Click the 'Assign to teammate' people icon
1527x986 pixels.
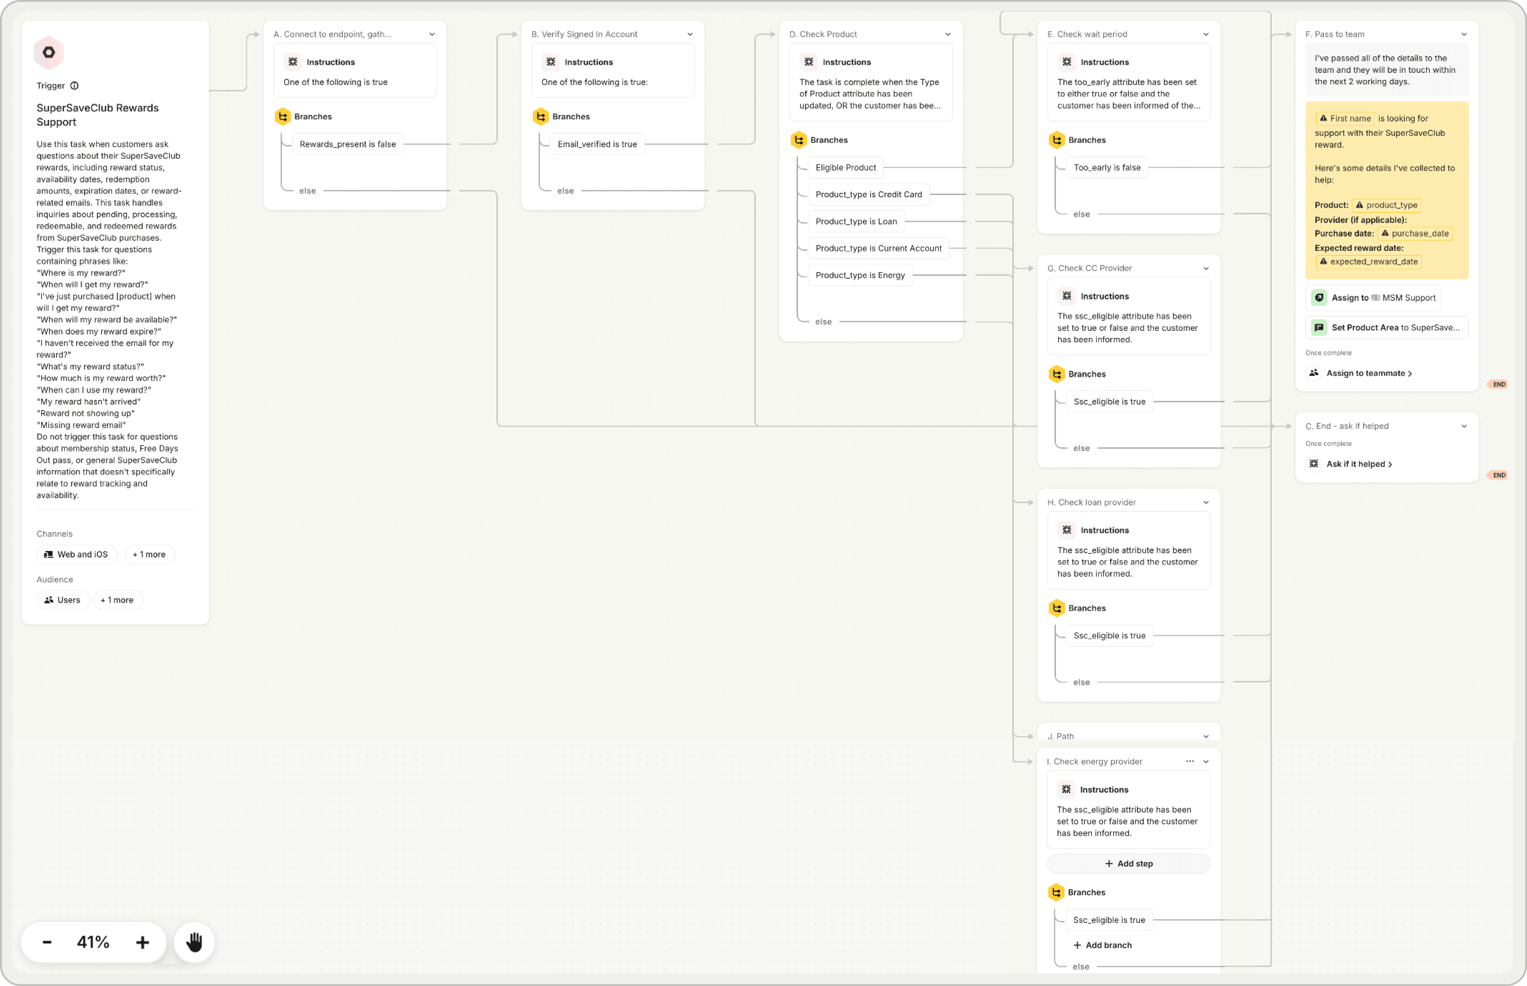(x=1313, y=372)
